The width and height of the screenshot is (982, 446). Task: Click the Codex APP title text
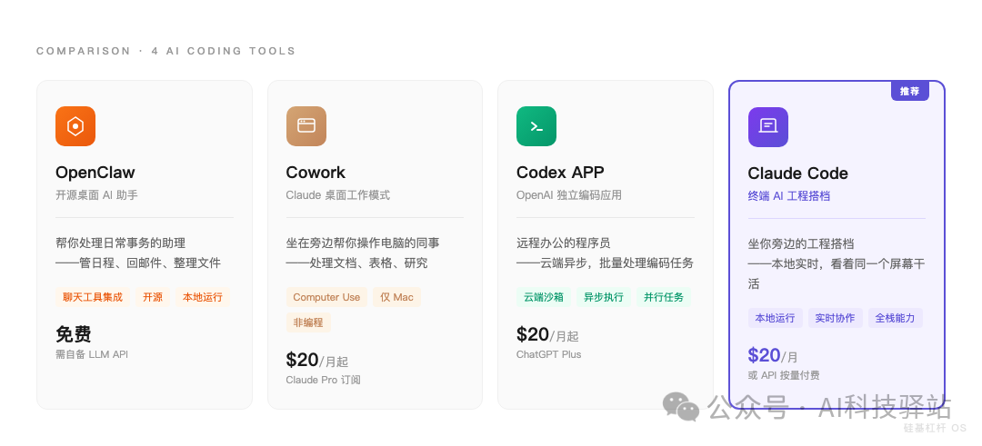560,173
